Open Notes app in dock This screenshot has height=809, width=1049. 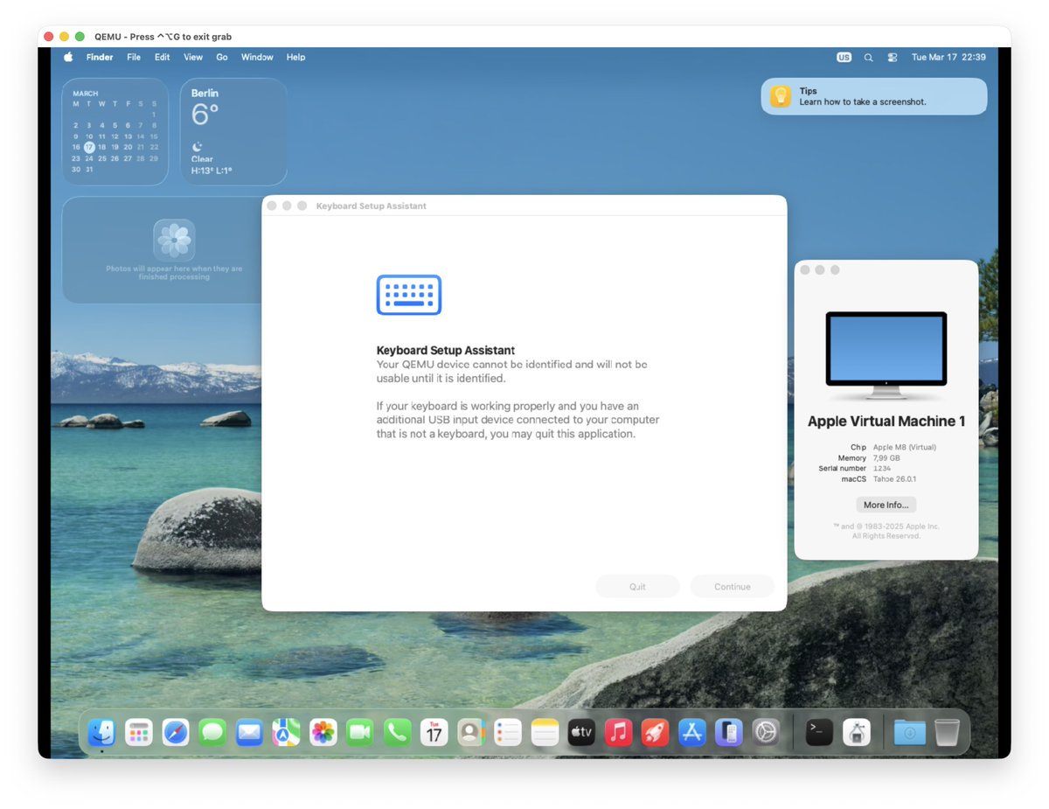coord(545,732)
